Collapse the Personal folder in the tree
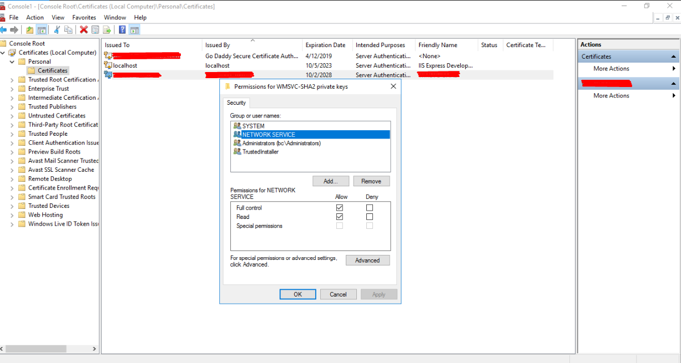 click(x=13, y=62)
